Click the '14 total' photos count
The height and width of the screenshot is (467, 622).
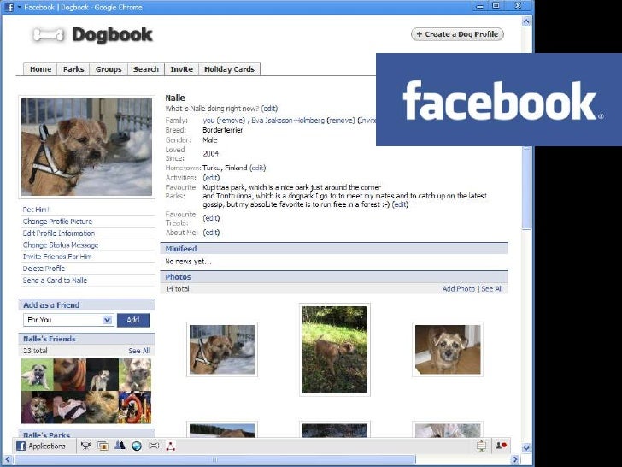click(178, 289)
